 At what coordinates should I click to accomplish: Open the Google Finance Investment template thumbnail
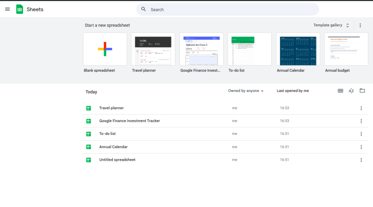201,49
